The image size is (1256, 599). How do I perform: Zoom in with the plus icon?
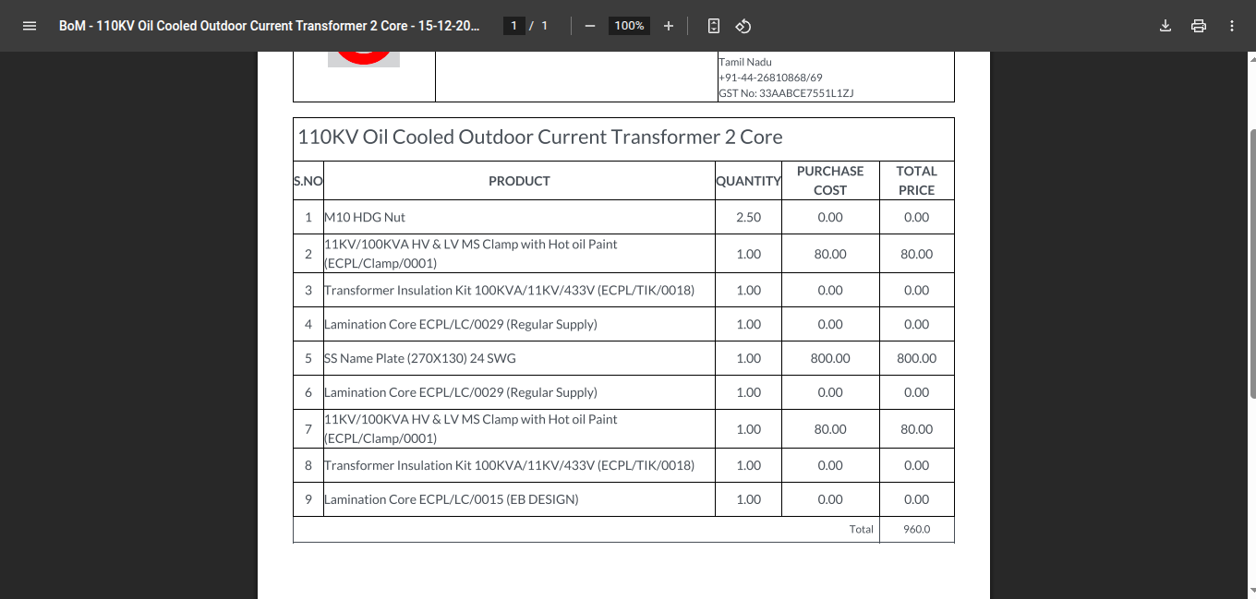coord(669,26)
